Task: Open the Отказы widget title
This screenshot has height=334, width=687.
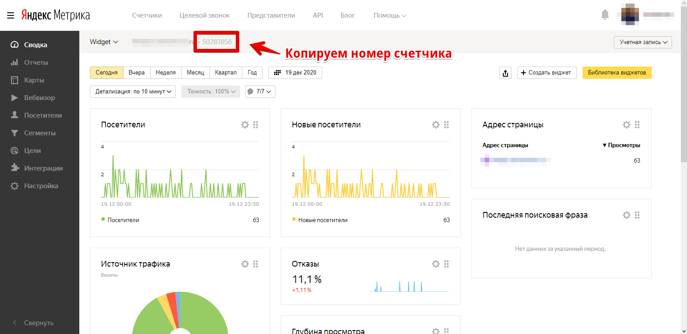Action: coord(305,264)
